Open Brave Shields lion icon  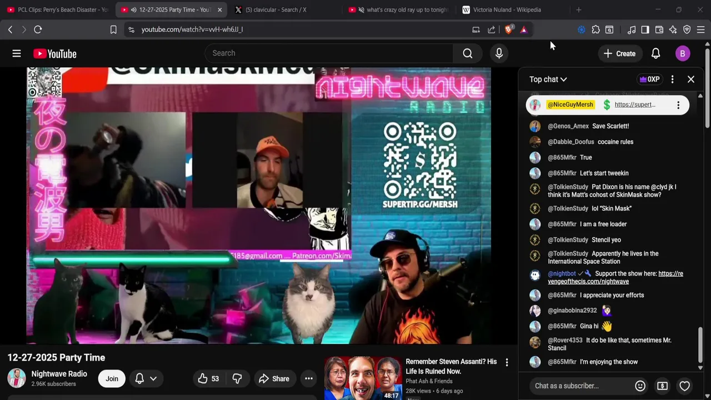coord(508,29)
